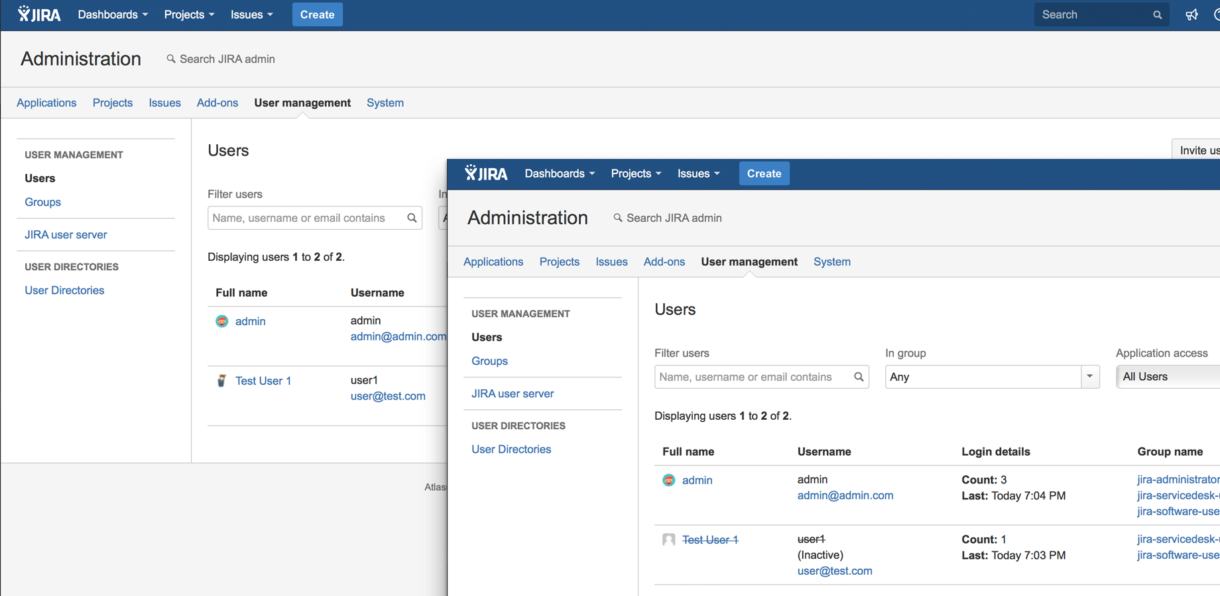This screenshot has height=596, width=1220.
Task: Open the admin user profile in the back window
Action: 250,321
